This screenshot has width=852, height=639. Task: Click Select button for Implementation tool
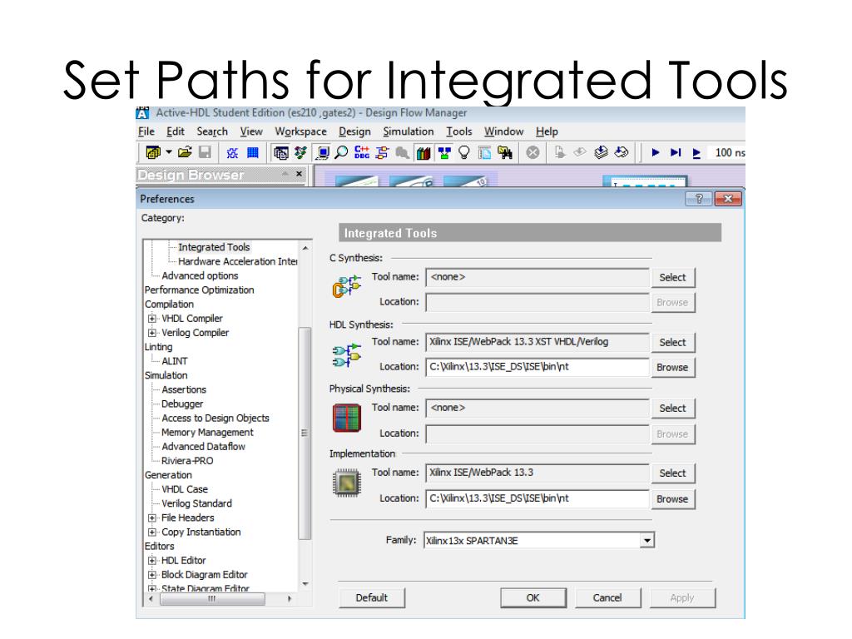point(672,473)
